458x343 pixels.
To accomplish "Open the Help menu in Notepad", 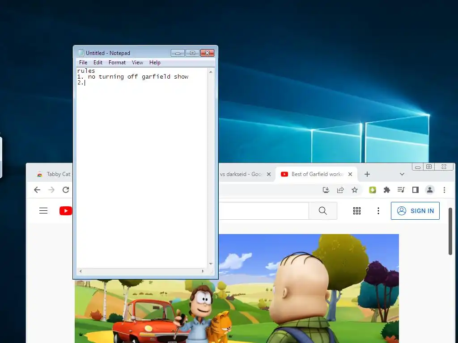I will point(155,63).
